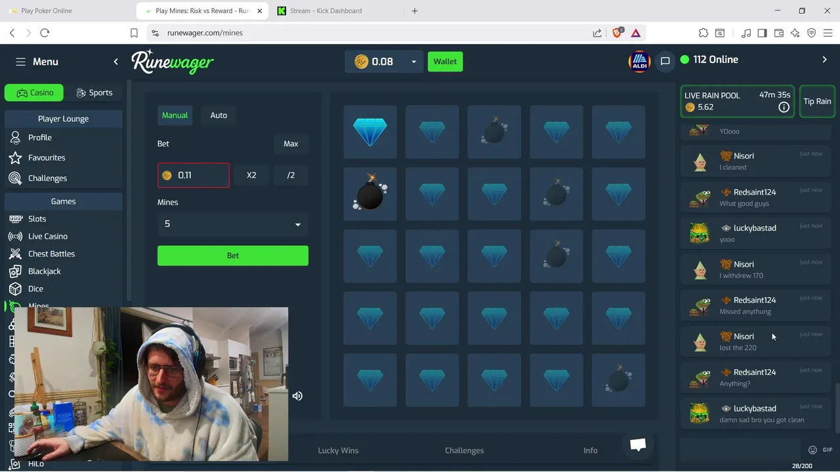The image size is (840, 472).
Task: Click the bomb tile in the top row
Action: (494, 132)
